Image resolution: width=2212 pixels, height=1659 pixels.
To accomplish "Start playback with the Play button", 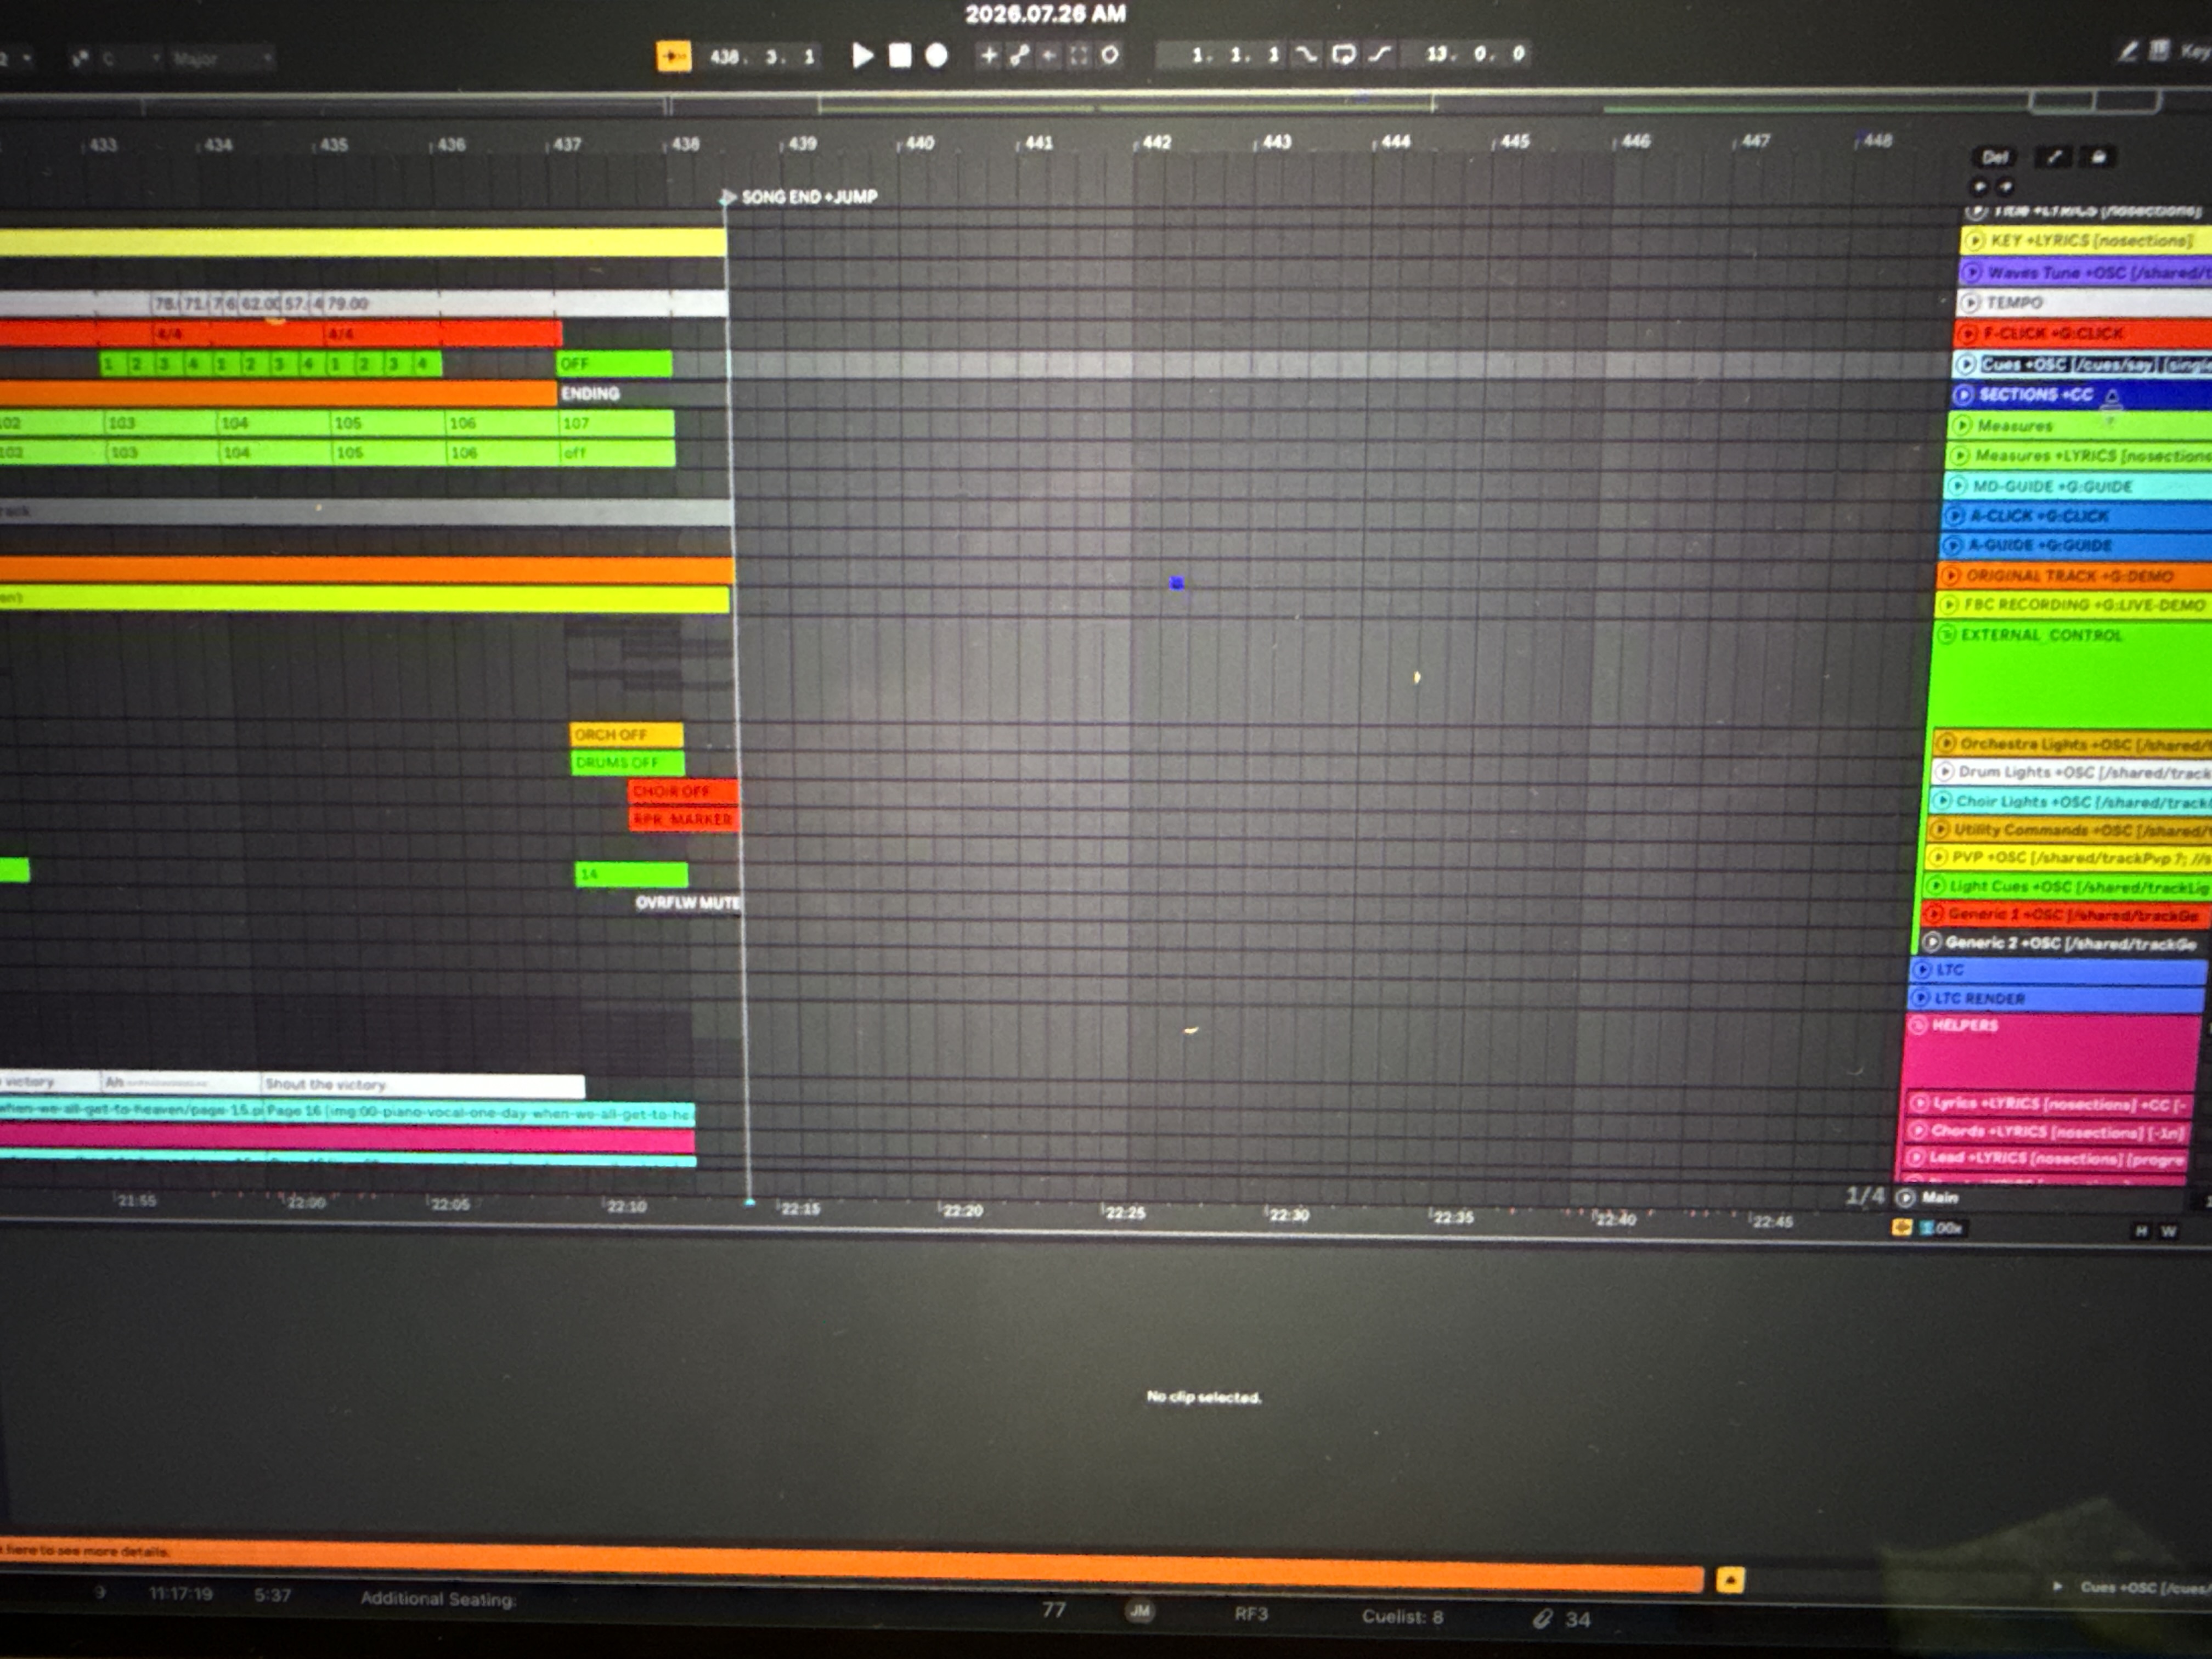I will coord(862,55).
